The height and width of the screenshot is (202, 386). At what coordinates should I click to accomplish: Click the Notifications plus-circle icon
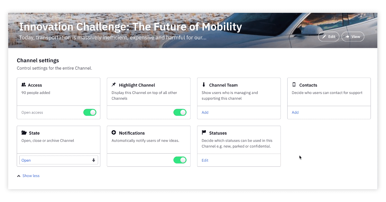[114, 133]
